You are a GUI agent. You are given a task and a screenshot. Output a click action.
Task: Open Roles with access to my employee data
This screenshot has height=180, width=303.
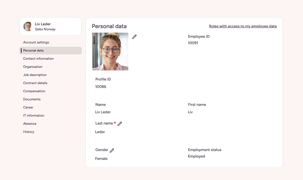click(243, 26)
